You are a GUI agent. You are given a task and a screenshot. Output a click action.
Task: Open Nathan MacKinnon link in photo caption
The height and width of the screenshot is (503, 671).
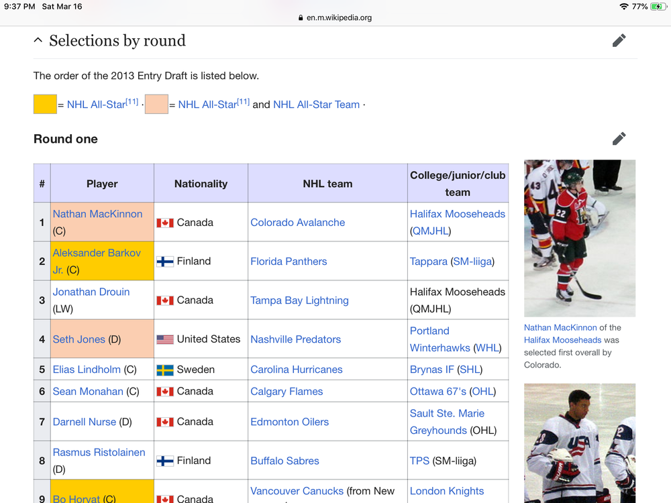tap(560, 328)
